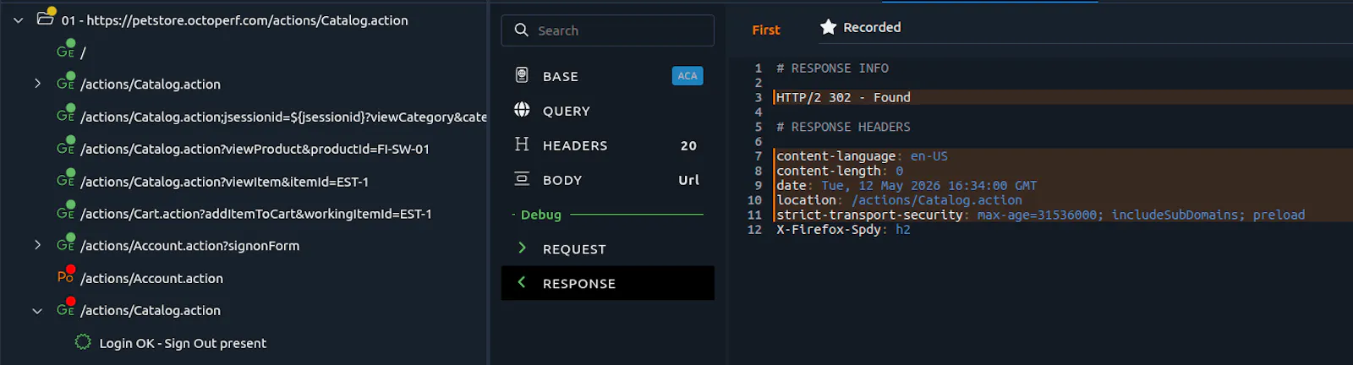Click GET icon of viewItem EST-1 request
This screenshot has width=1353, height=365.
click(65, 180)
